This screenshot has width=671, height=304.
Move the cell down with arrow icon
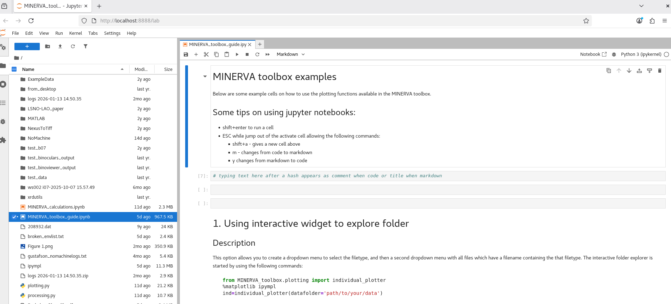click(629, 71)
